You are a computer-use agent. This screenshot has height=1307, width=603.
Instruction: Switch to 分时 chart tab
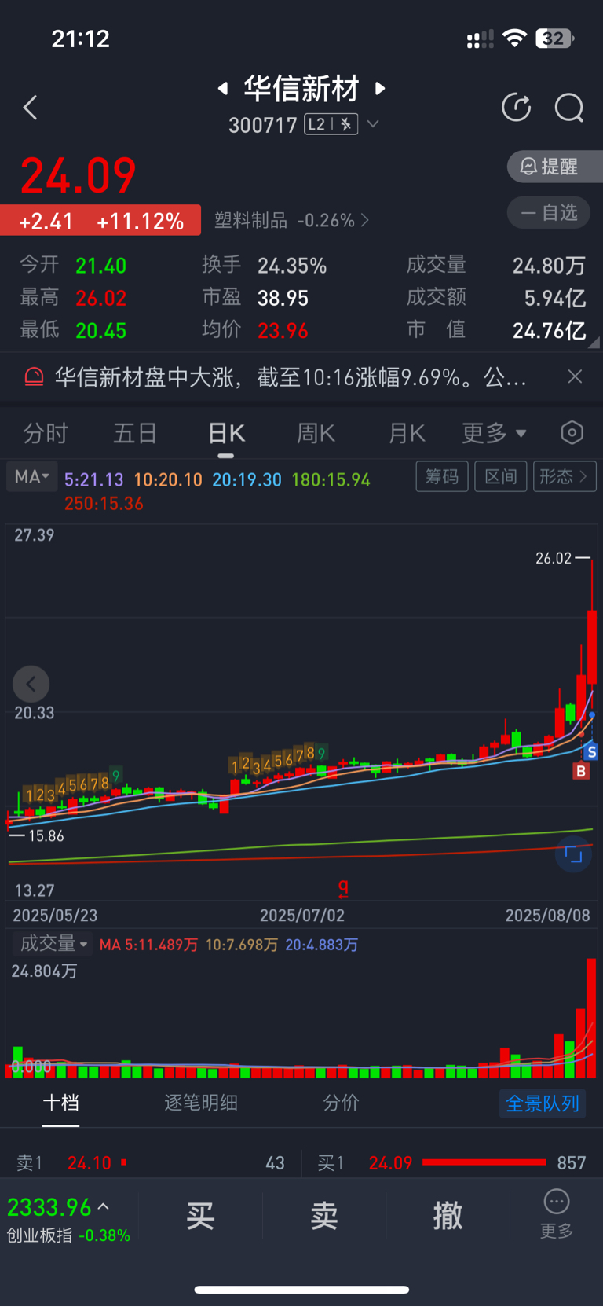click(45, 433)
